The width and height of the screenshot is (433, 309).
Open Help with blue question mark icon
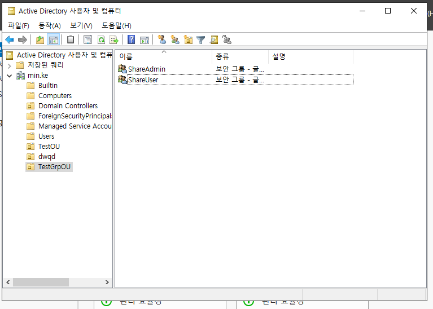pyautogui.click(x=131, y=39)
